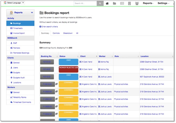Click the folder icon in top navigation
The image size is (176, 123).
coord(115,4)
